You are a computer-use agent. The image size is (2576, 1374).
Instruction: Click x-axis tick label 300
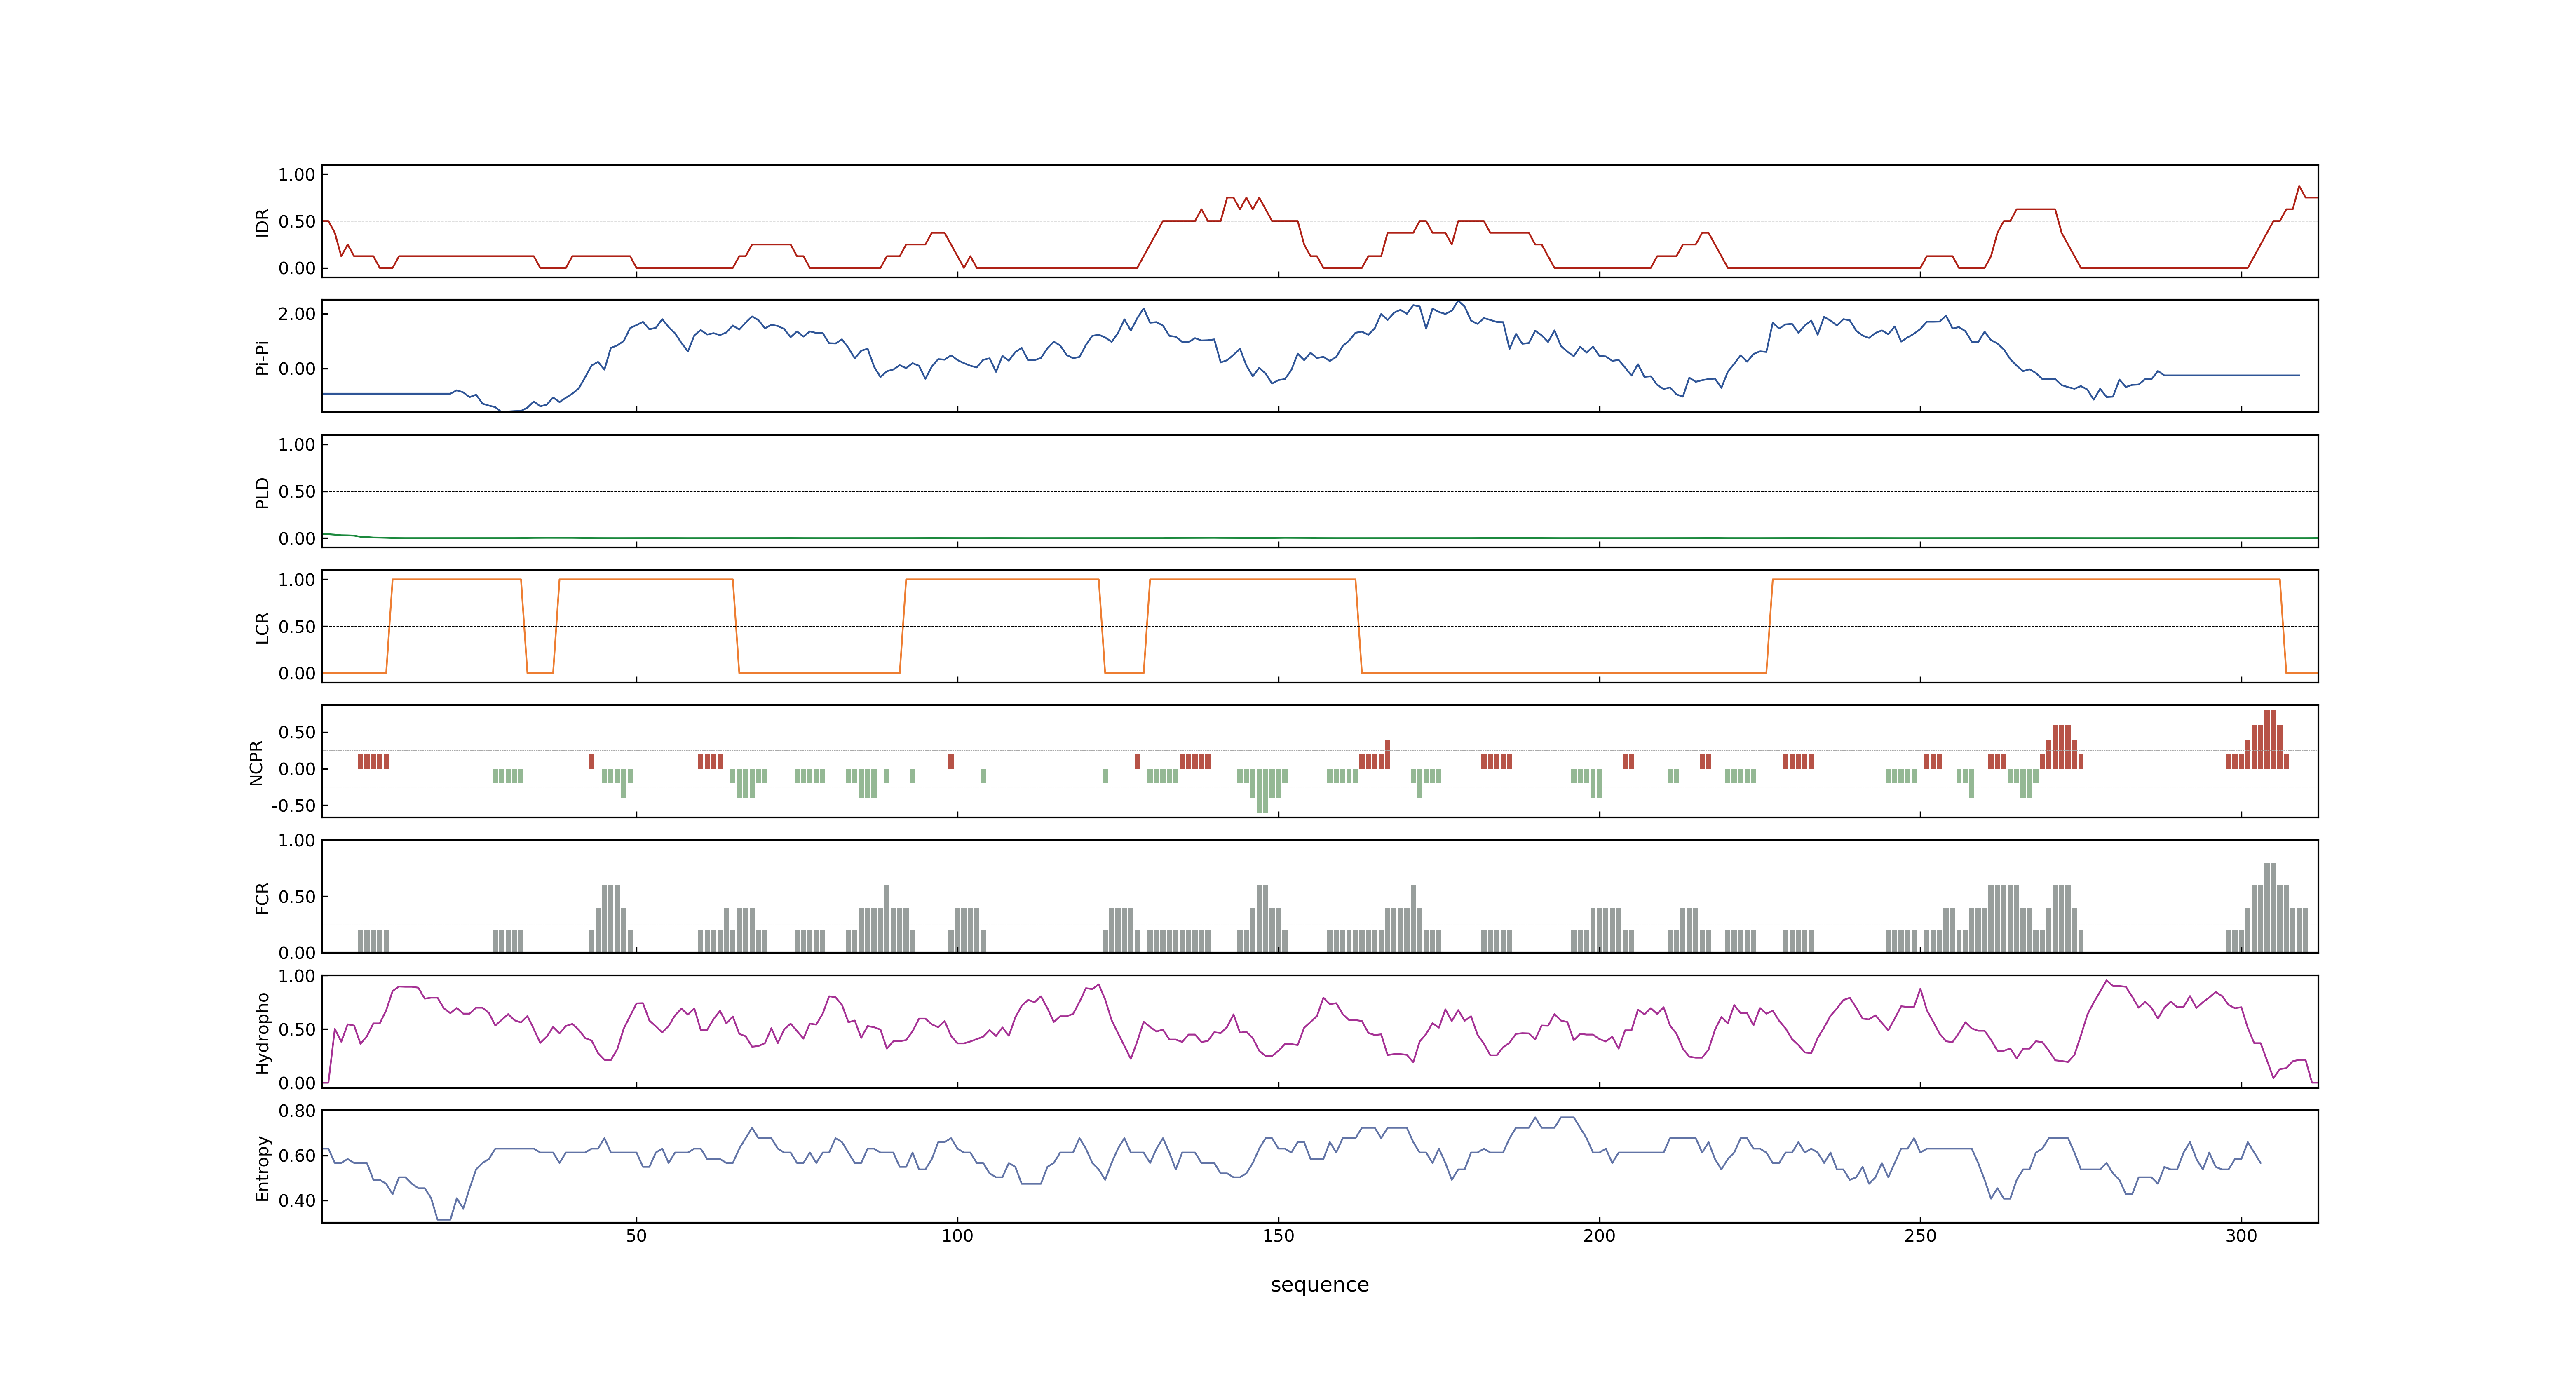coord(2241,1236)
